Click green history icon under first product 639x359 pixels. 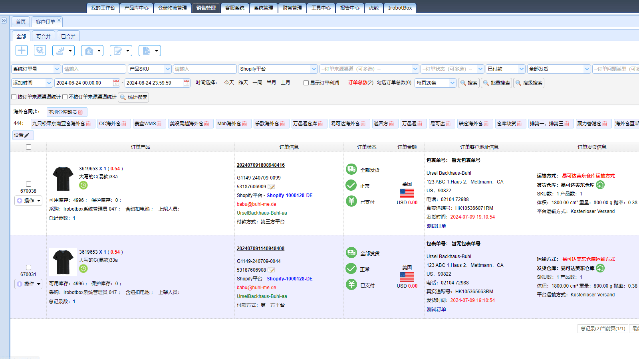(83, 185)
